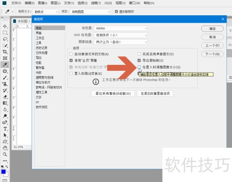Open the 拾色器 Adobe dropdown
This screenshot has width=232, height=182.
pyautogui.click(x=121, y=28)
